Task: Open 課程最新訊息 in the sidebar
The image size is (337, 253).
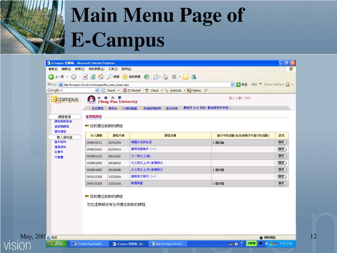Action: (63, 122)
